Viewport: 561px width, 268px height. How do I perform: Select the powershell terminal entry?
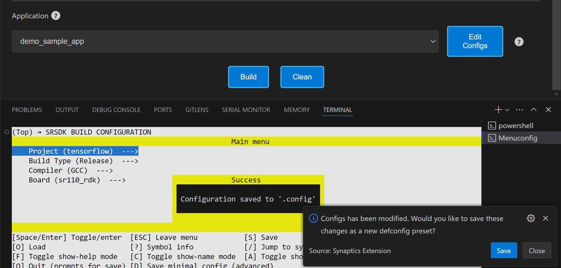point(515,126)
